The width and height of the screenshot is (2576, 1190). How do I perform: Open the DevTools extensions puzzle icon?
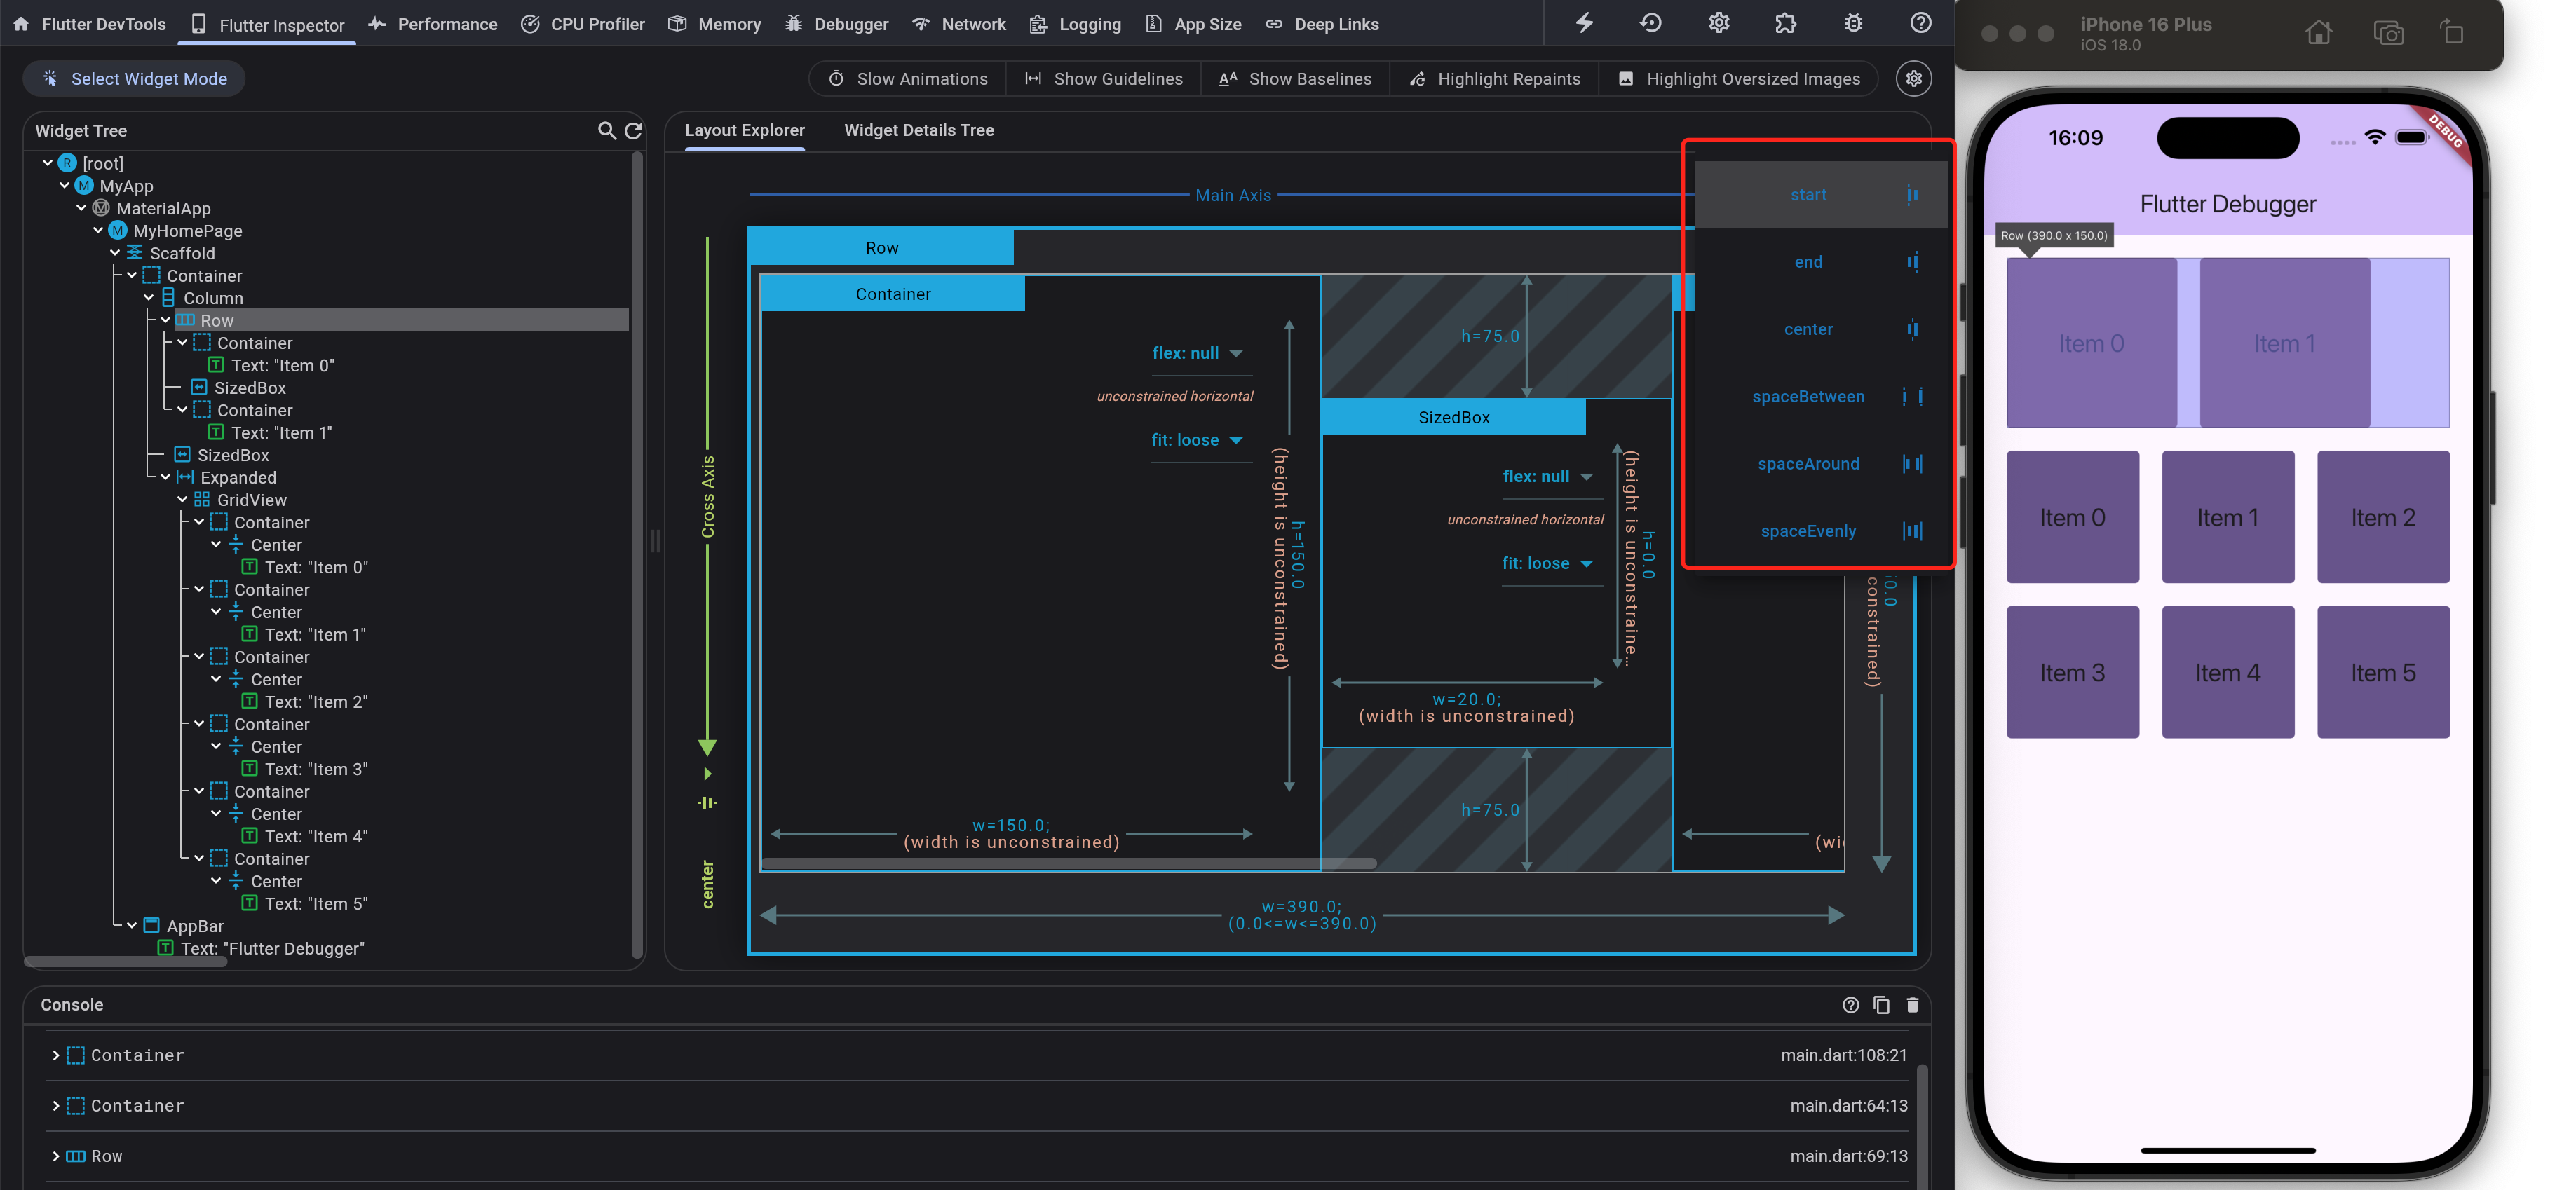(1786, 23)
